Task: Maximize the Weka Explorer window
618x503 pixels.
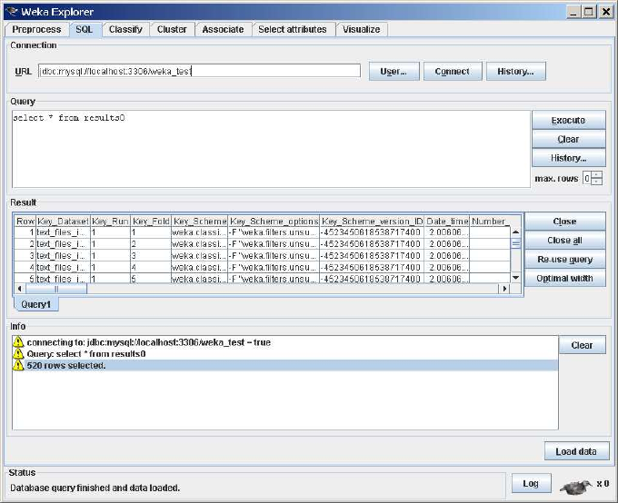Action: click(x=589, y=12)
